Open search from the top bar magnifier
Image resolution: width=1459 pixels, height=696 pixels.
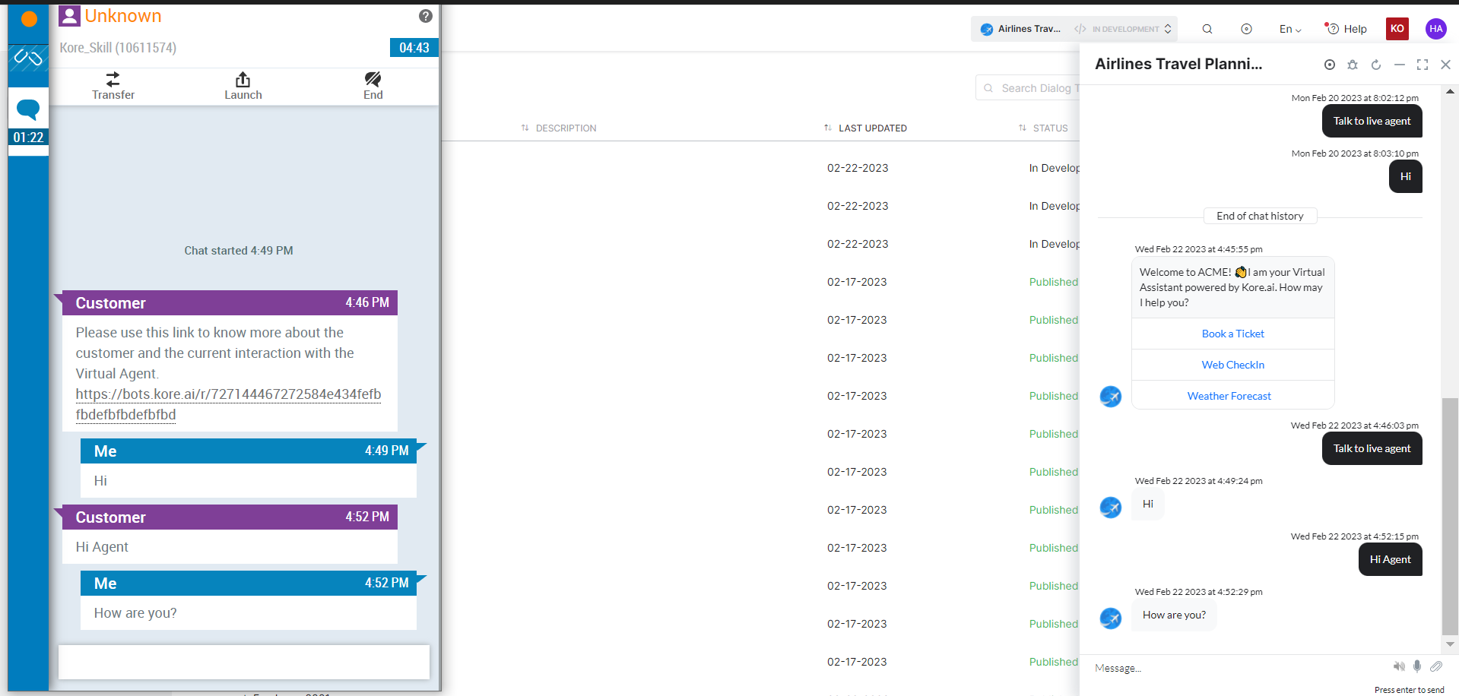coord(1207,29)
